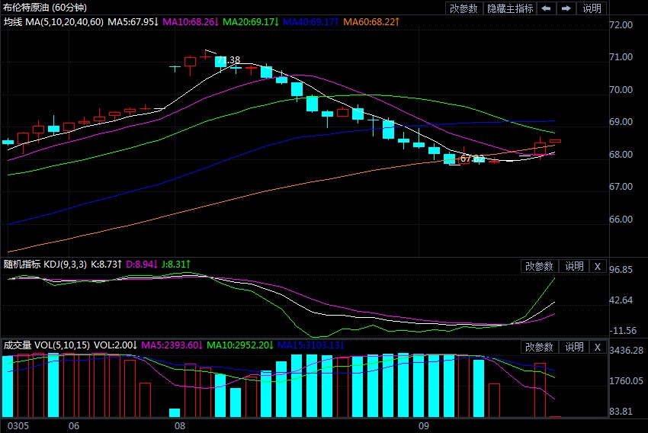
Task: Click the orange MA60:68.22 legend value
Action: (x=369, y=22)
